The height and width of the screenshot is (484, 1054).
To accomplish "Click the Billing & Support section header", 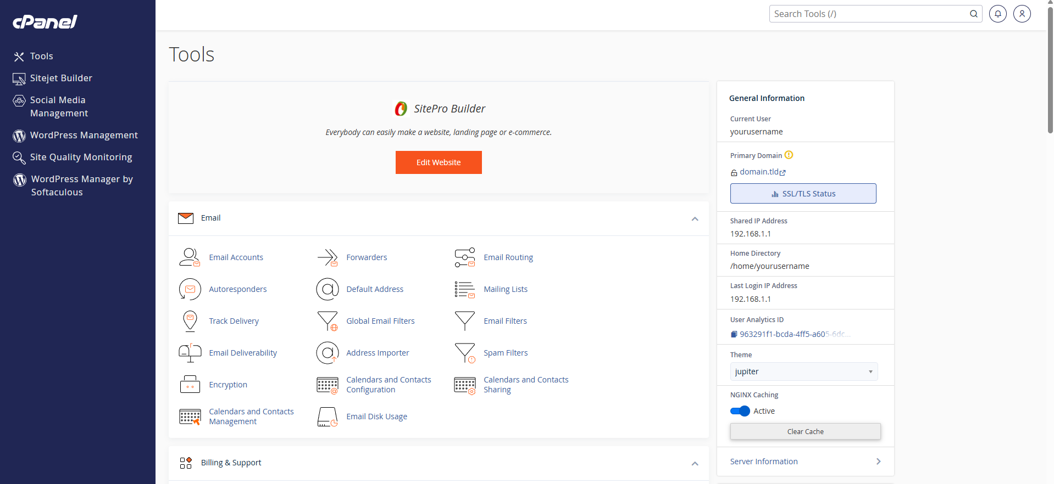I will (439, 463).
